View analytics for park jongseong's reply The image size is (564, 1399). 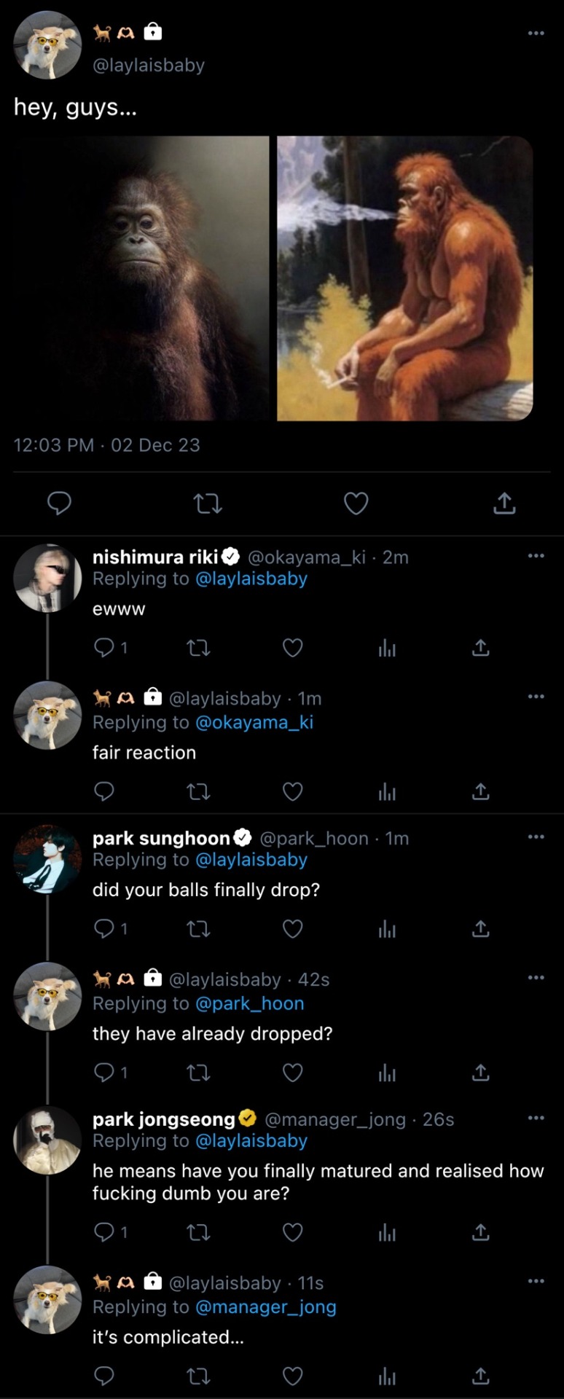click(387, 1232)
